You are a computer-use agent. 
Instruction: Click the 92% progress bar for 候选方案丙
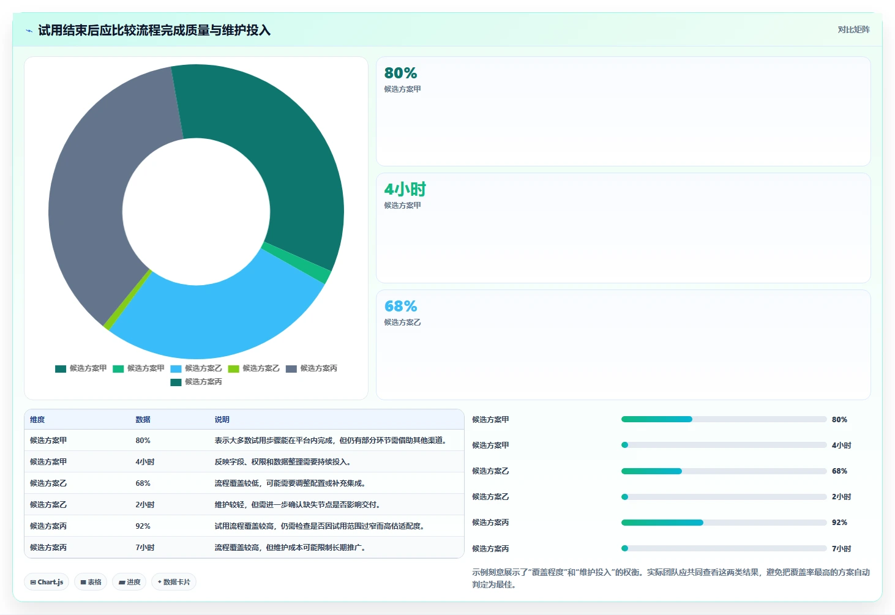pyautogui.click(x=724, y=523)
